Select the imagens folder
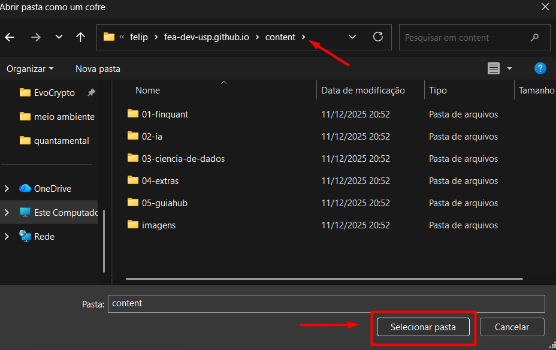This screenshot has height=350, width=556. click(x=158, y=225)
